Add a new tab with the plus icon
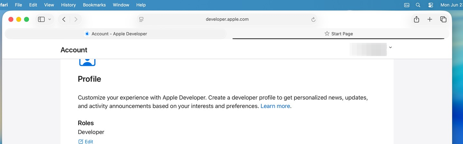Image resolution: width=463 pixels, height=144 pixels. point(430,19)
